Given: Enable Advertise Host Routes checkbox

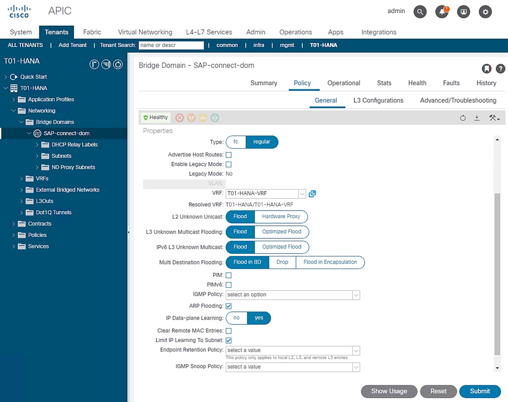Looking at the screenshot, I should click(x=228, y=155).
